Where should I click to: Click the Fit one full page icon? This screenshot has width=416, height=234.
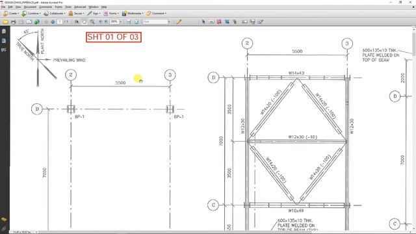136,21
